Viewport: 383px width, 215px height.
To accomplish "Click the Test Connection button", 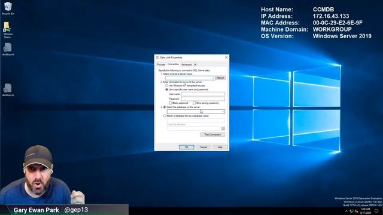I will point(212,134).
